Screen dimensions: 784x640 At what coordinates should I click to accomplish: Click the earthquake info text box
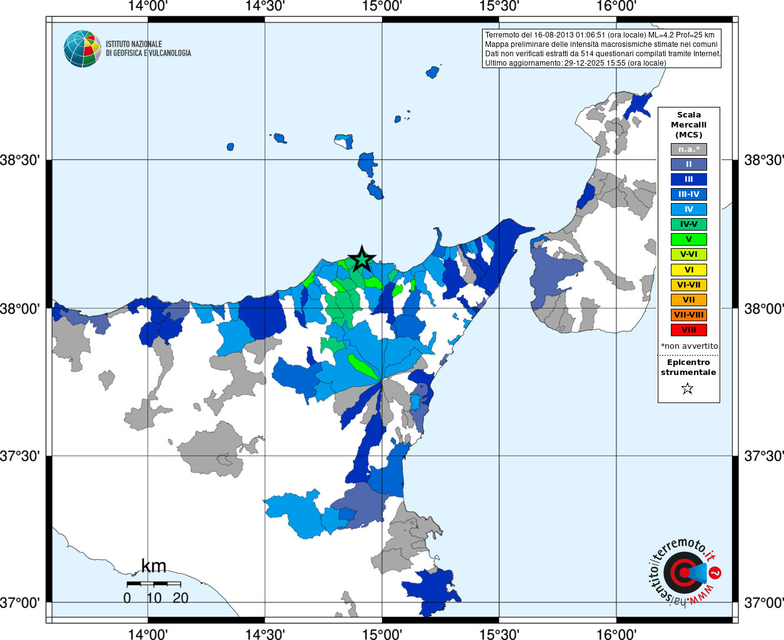(602, 49)
